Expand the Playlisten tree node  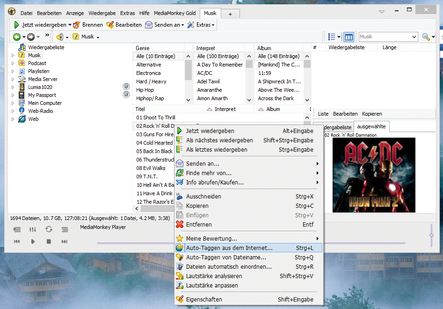[x=13, y=71]
